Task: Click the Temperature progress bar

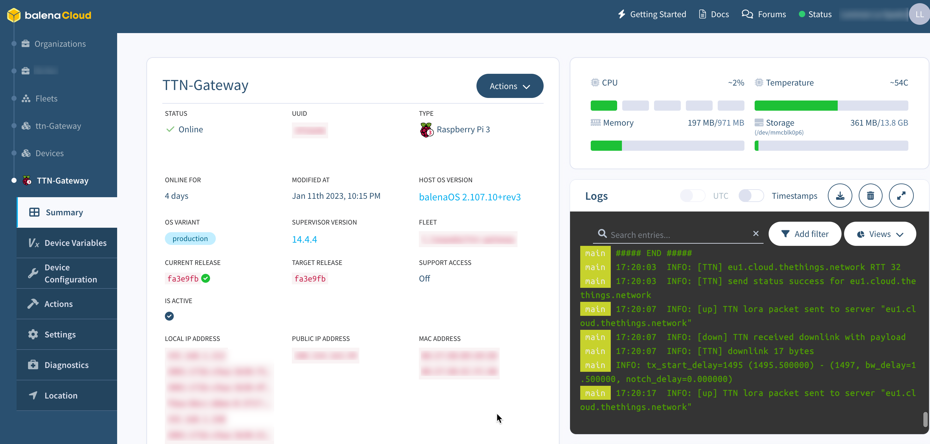Action: click(x=831, y=106)
